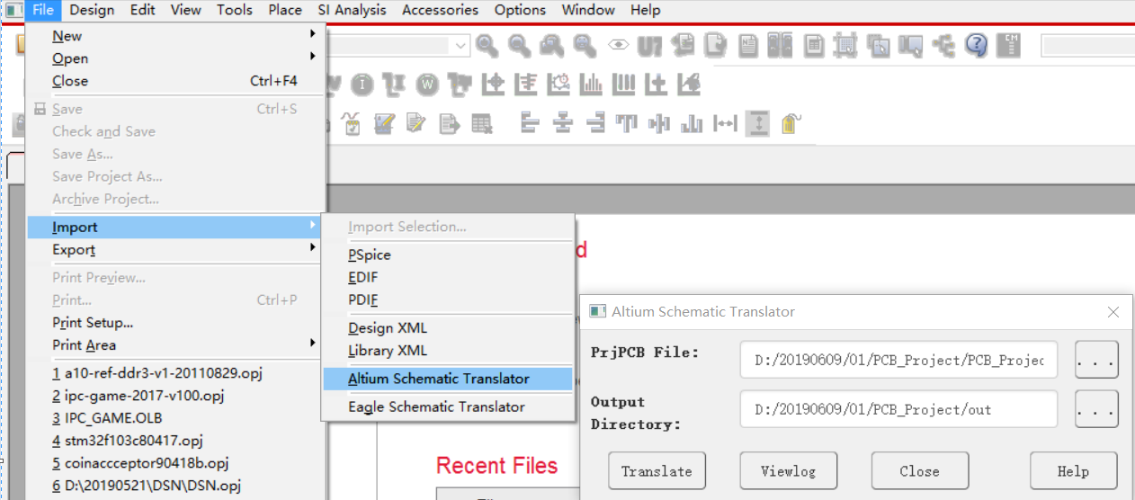The width and height of the screenshot is (1135, 500).
Task: Click the power marker W icon
Action: [427, 85]
